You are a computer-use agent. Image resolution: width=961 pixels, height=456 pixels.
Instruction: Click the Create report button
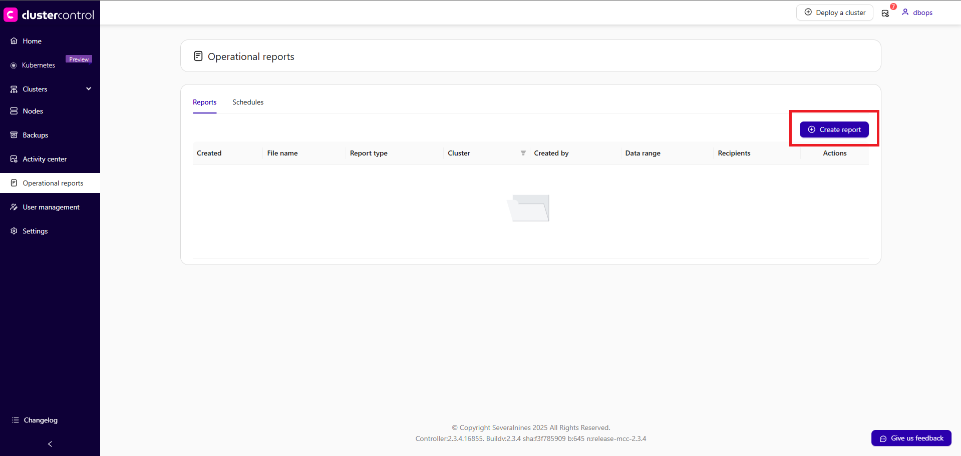tap(834, 129)
